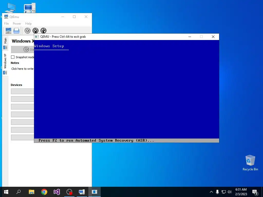Switch to the QEMU taskbar button

click(x=95, y=192)
